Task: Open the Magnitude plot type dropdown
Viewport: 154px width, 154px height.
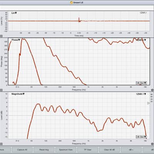Action: tap(18, 94)
